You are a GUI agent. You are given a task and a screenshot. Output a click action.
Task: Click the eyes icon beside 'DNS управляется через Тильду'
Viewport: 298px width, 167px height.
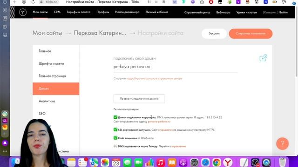115,146
